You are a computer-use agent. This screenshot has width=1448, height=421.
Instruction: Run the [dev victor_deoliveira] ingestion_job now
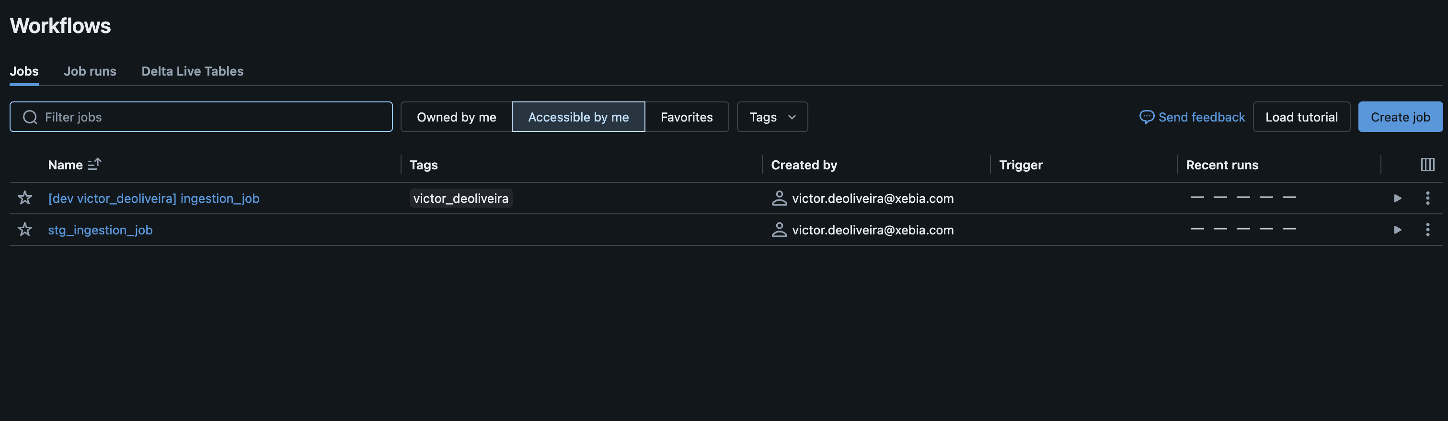pyautogui.click(x=1397, y=198)
